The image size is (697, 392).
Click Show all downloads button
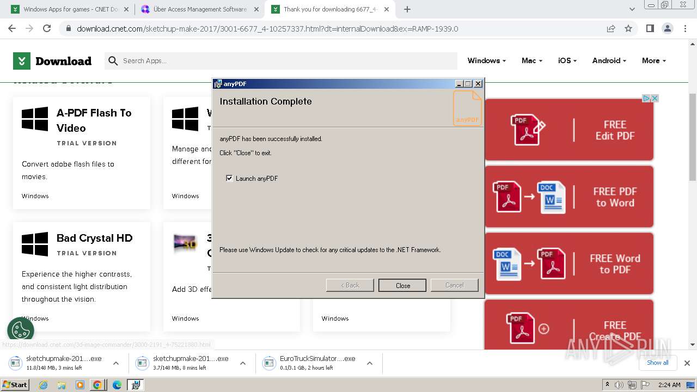coord(658,363)
